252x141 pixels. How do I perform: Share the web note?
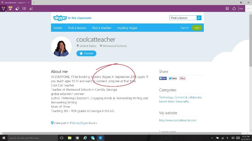pos(234,9)
